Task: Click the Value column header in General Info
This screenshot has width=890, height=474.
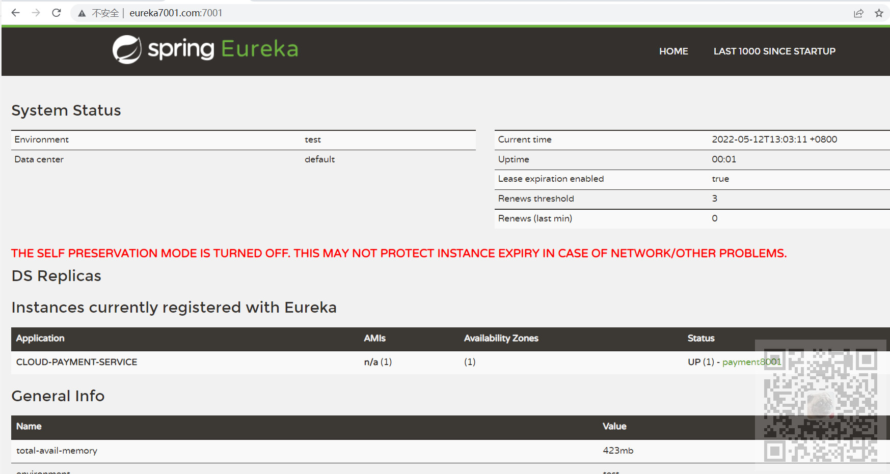Action: click(614, 427)
